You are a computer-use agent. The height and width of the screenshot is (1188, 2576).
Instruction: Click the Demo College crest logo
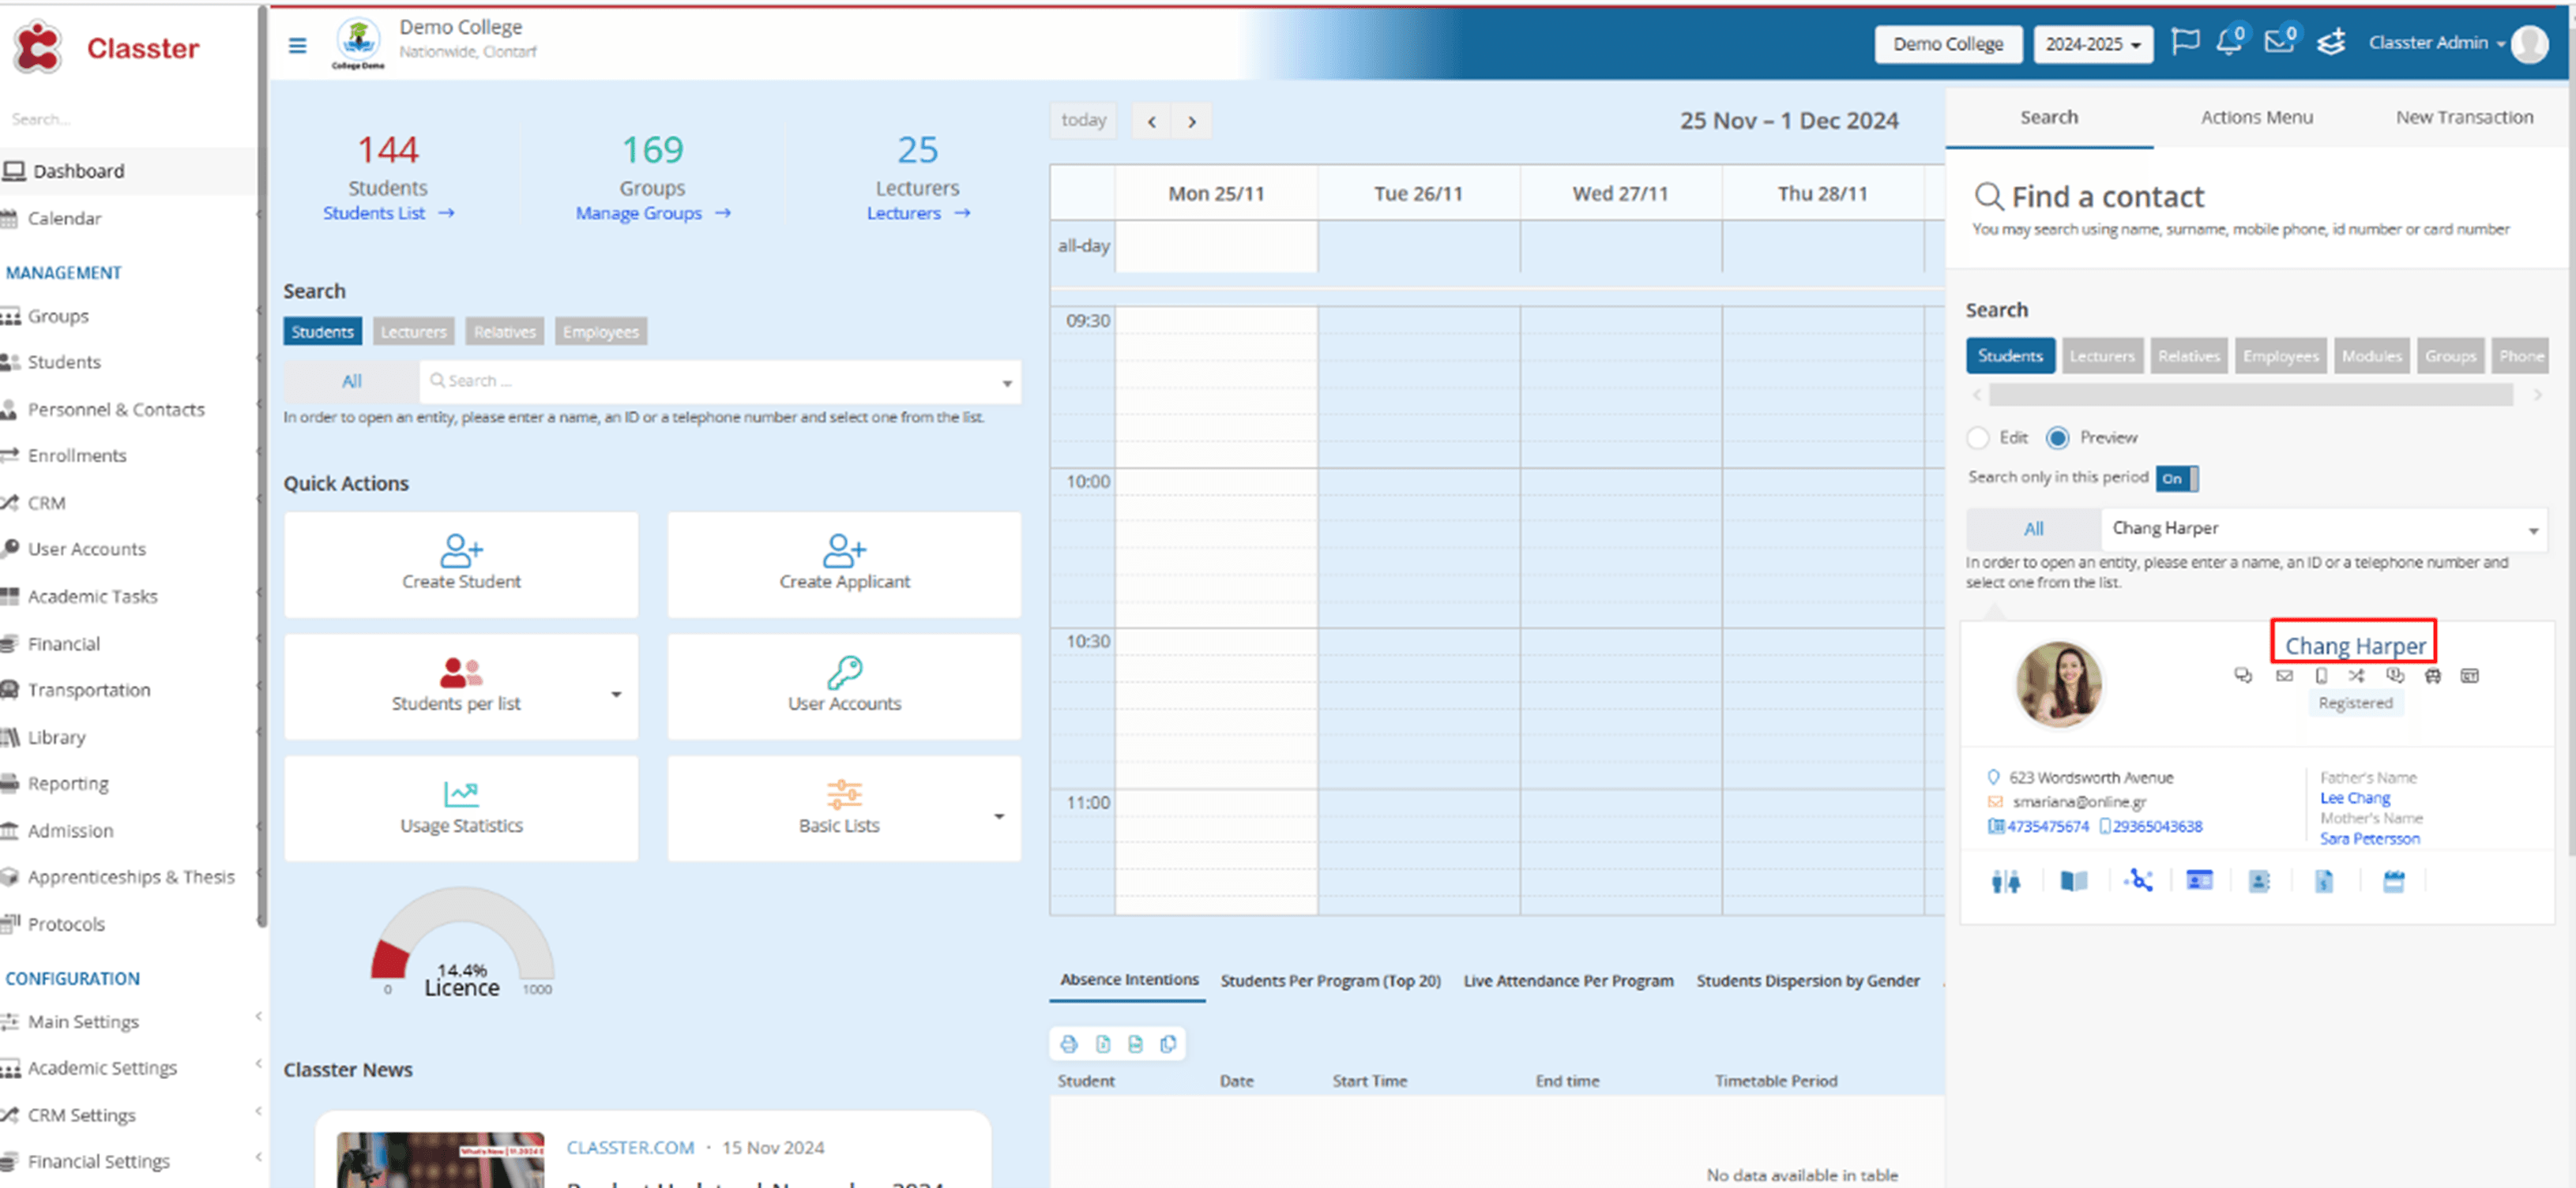tap(358, 44)
